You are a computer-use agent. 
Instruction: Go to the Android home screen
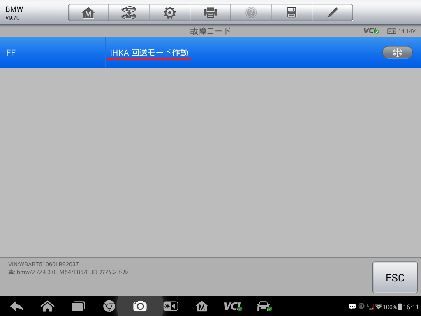click(47, 306)
